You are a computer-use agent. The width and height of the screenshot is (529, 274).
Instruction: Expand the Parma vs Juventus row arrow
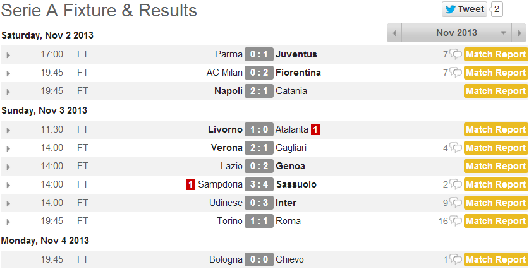tap(8, 55)
